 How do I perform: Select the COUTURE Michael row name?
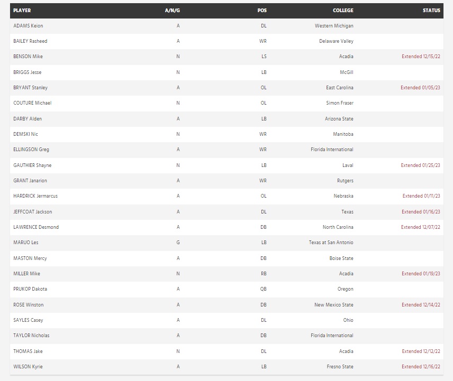[x=32, y=103]
